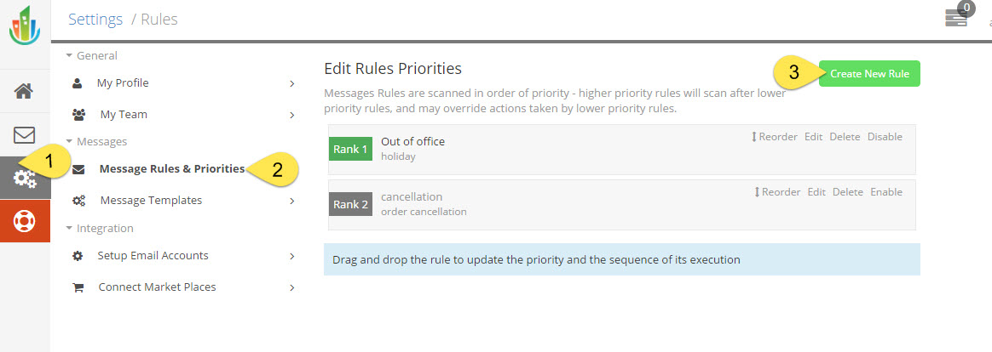Collapse the General section
Screen dimensions: 992x352
click(x=69, y=56)
